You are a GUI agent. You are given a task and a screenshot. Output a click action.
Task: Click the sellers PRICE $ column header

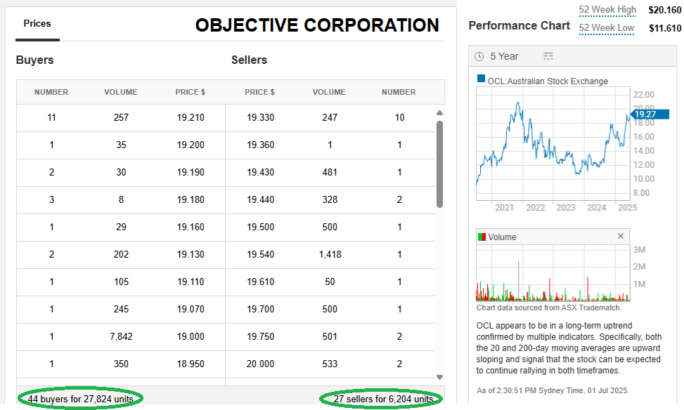260,92
